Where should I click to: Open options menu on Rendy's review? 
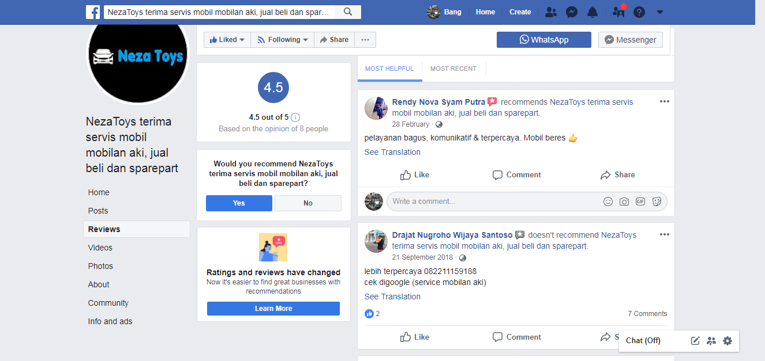[665, 101]
